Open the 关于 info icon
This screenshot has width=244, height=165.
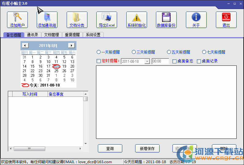click(196, 17)
